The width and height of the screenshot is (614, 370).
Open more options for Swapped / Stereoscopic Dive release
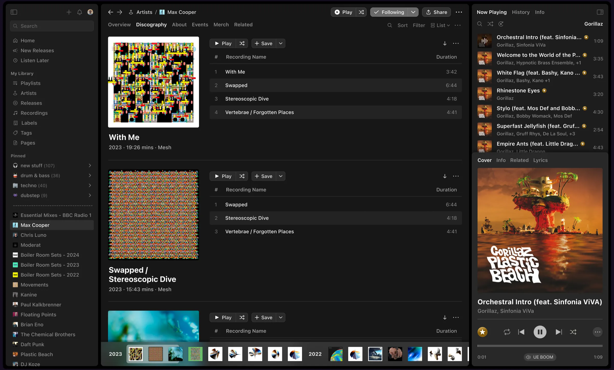(456, 176)
